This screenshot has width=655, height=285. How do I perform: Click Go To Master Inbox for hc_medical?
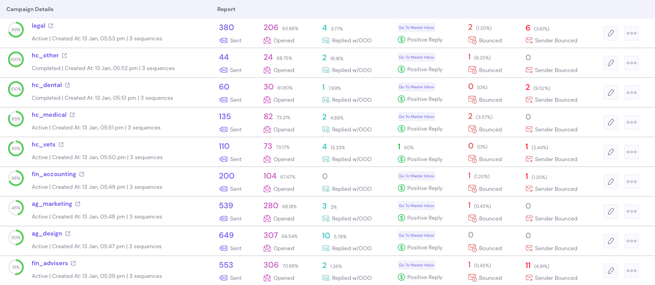[x=416, y=116]
